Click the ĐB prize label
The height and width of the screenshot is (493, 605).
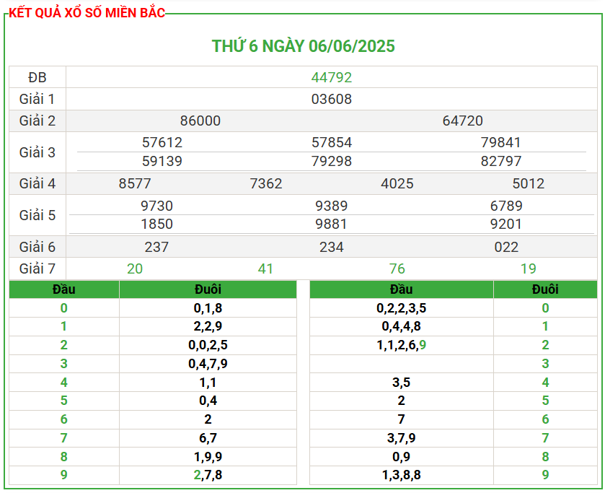pyautogui.click(x=37, y=77)
